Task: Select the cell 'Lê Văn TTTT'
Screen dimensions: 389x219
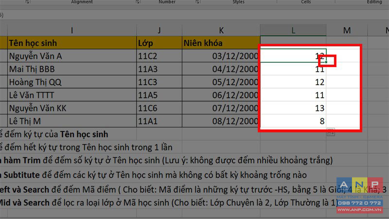Action: click(x=72, y=95)
